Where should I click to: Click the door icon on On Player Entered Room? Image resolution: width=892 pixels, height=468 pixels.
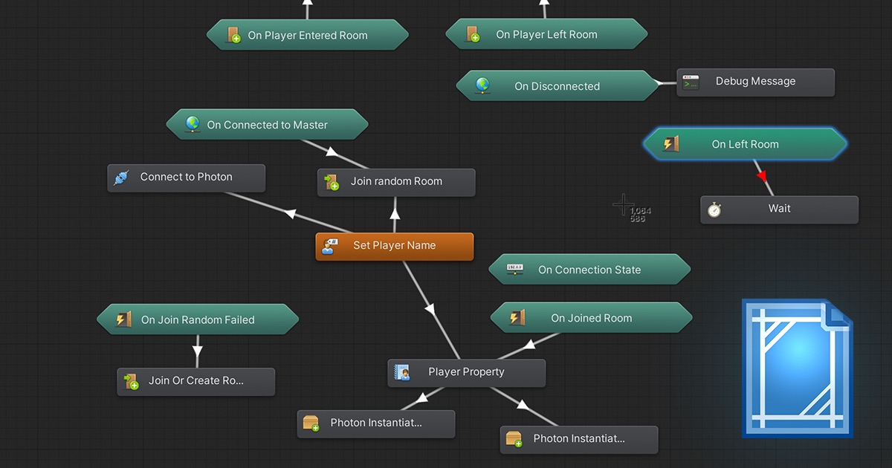233,34
